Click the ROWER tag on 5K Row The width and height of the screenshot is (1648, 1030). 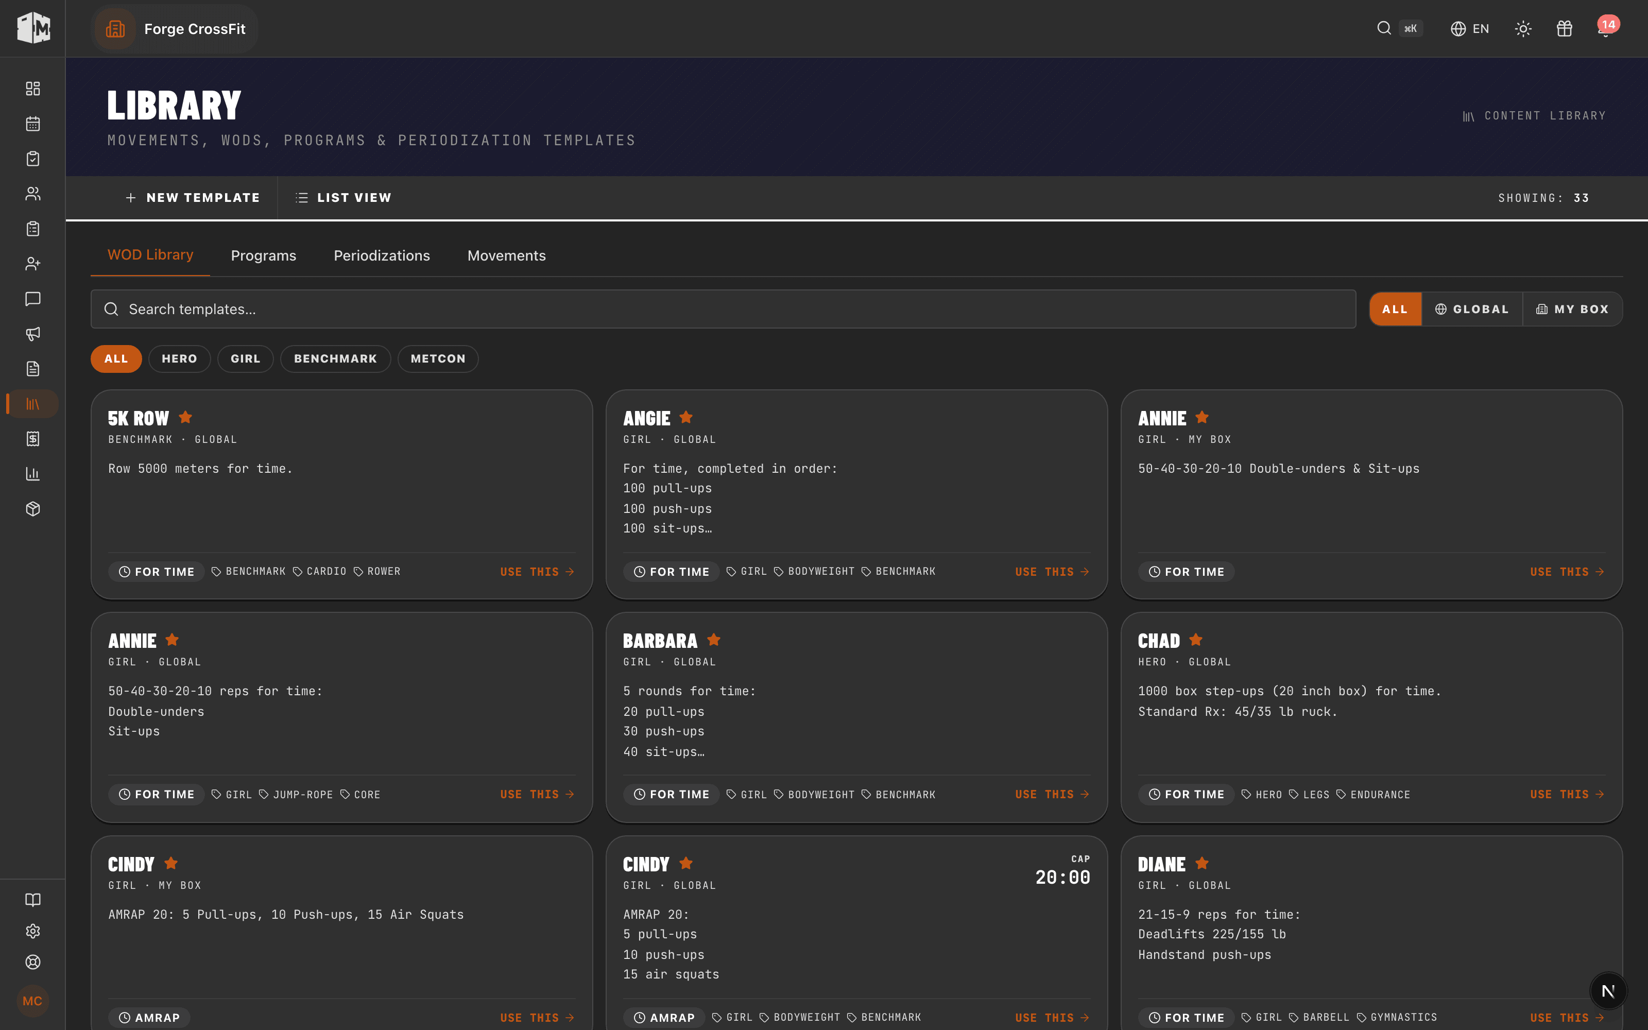[x=377, y=572]
